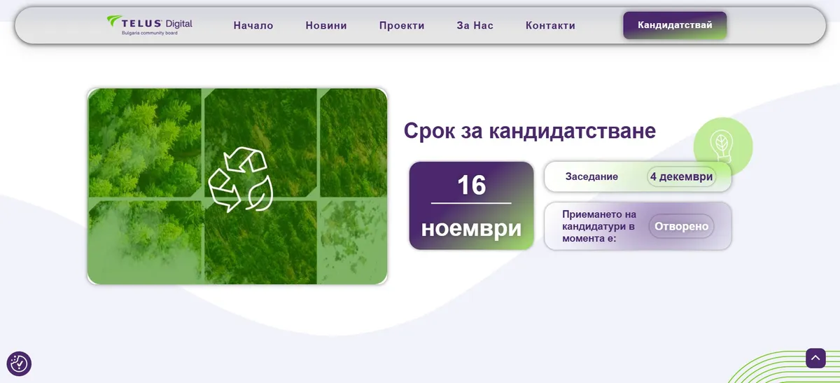This screenshot has width=840, height=383.
Task: Navigate to За Нас
Action: point(475,25)
